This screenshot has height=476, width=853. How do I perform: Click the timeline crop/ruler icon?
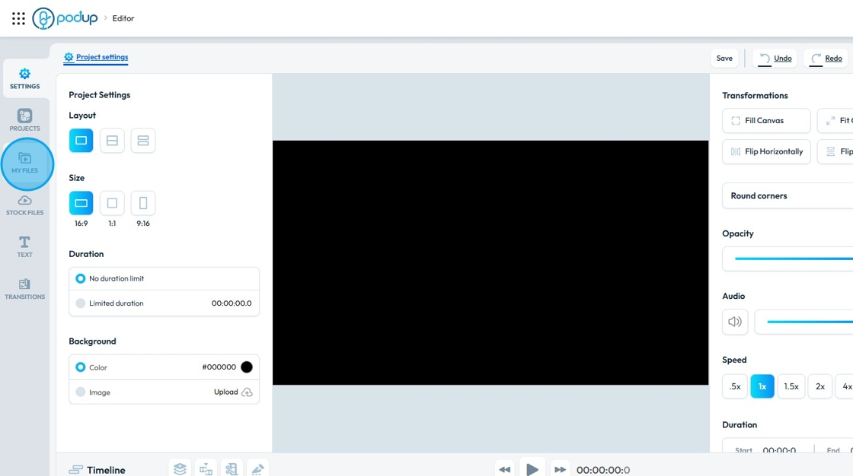(232, 468)
